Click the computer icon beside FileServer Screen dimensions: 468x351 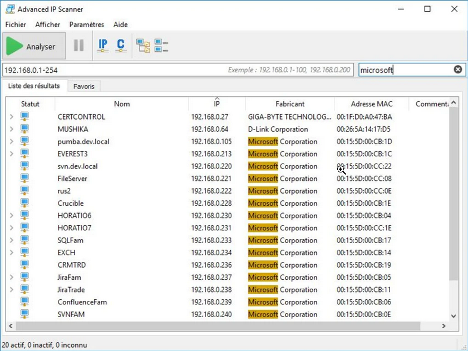(x=24, y=179)
